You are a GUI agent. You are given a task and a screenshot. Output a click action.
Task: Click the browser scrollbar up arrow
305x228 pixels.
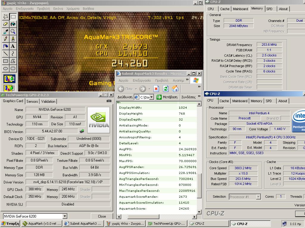click(x=199, y=104)
